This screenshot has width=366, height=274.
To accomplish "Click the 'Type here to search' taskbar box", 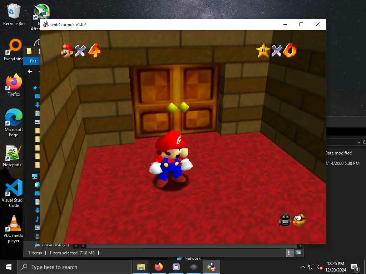I will [x=74, y=267].
